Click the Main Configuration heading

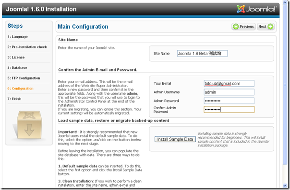click(83, 26)
